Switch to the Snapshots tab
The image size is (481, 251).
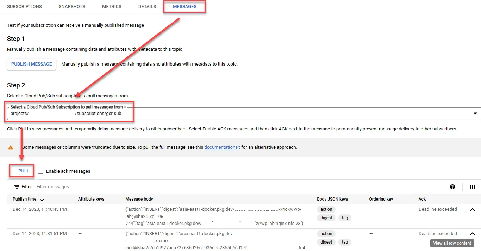pyautogui.click(x=72, y=7)
